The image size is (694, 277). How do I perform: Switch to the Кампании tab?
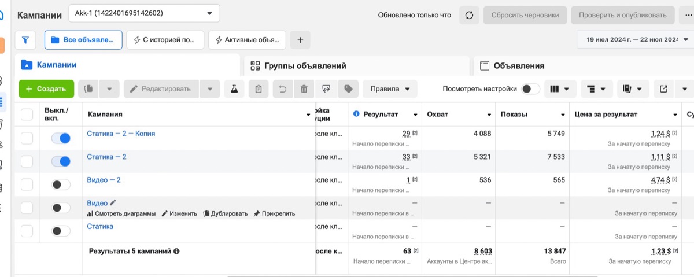tap(127, 65)
